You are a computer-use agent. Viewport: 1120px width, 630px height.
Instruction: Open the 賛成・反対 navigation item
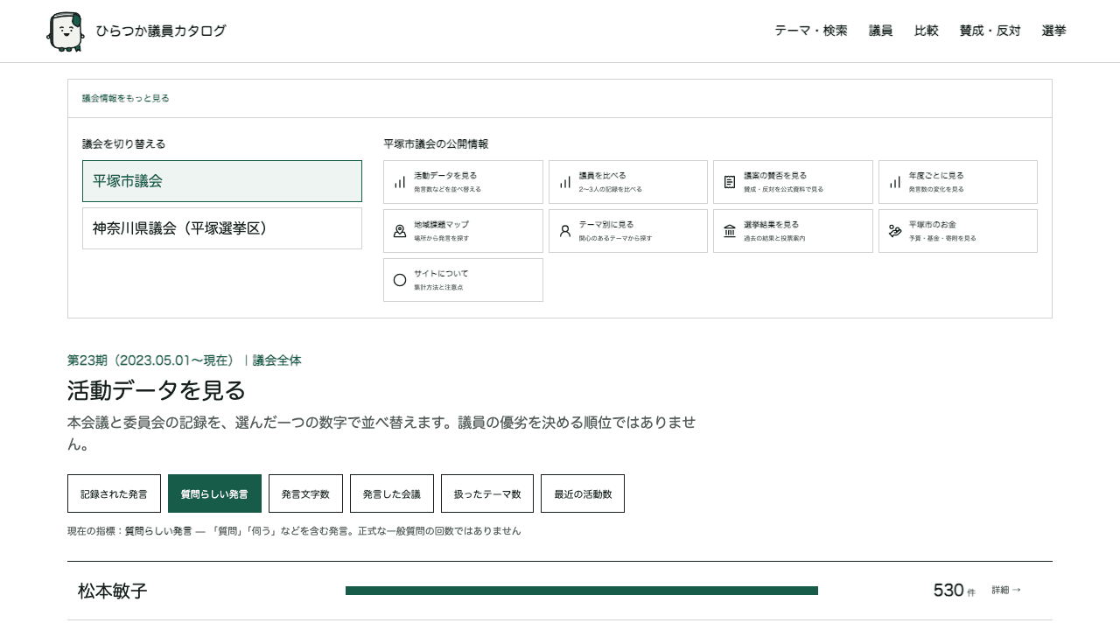(x=990, y=31)
